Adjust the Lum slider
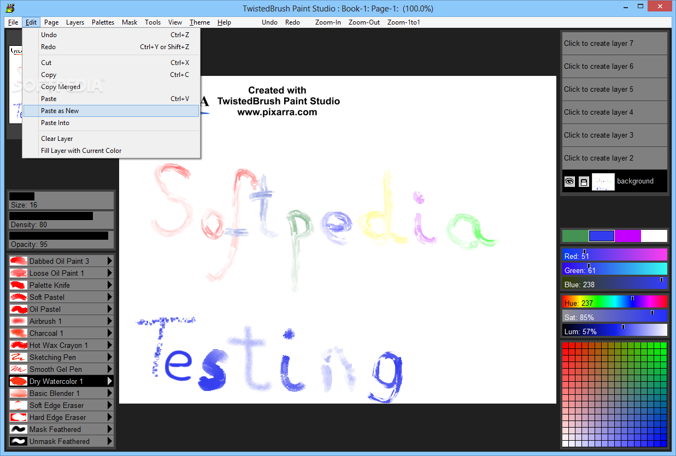Image resolution: width=676 pixels, height=456 pixels. [615, 330]
